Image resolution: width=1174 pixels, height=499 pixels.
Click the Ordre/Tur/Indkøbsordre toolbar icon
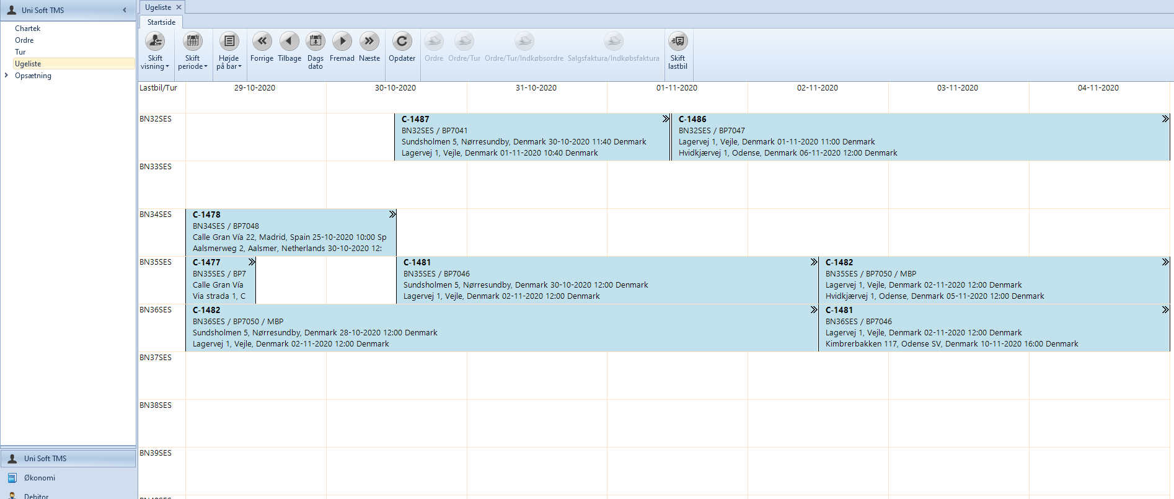tap(524, 42)
